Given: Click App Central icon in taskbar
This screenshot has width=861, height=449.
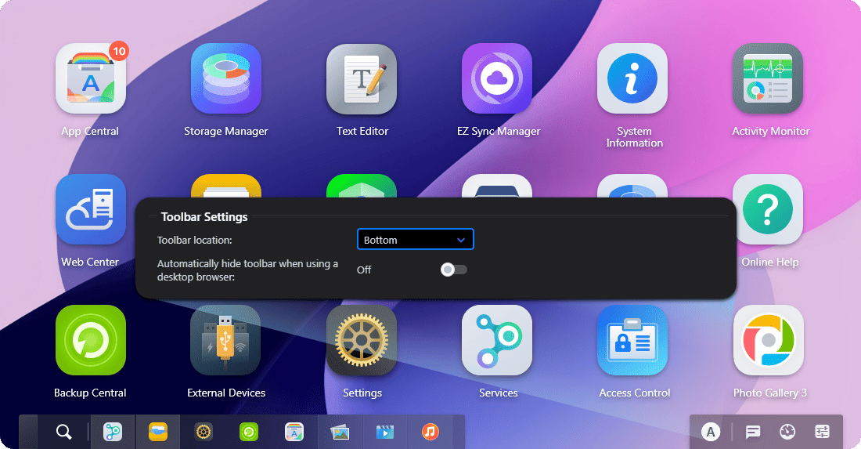Looking at the screenshot, I should point(294,432).
